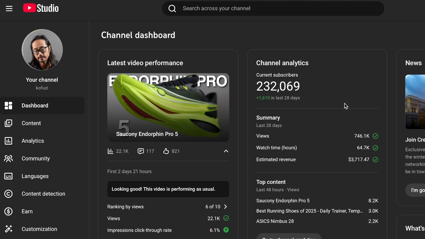Click the views chart icon beside 22.1K
Viewport: 425px width, 239px height.
[x=111, y=151]
